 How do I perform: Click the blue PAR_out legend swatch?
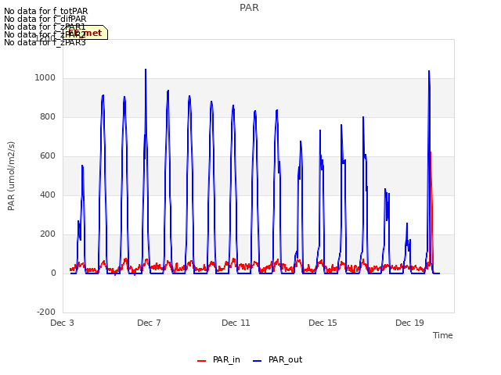pyautogui.click(x=258, y=361)
